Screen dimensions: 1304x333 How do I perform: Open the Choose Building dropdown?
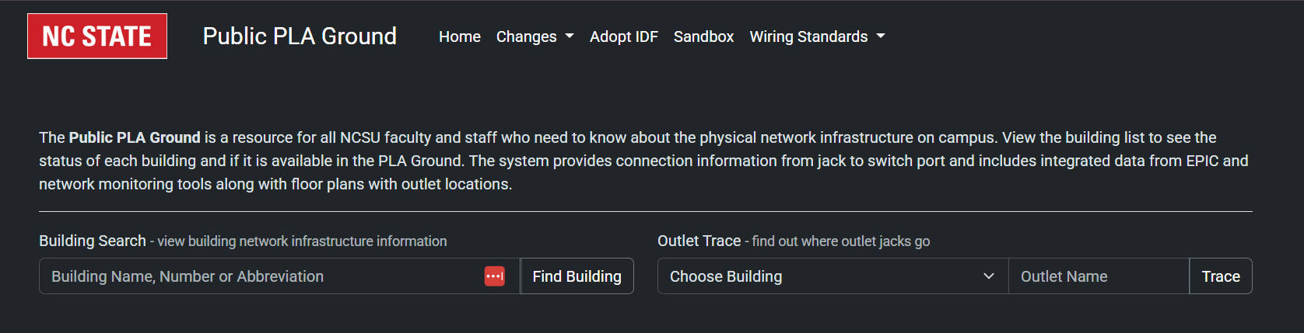tap(825, 276)
